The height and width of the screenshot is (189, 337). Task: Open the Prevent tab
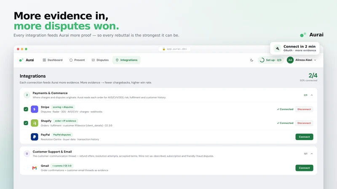point(77,60)
